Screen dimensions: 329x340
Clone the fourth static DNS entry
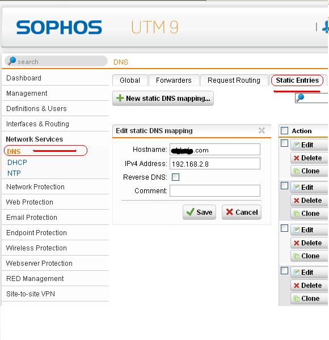click(309, 299)
